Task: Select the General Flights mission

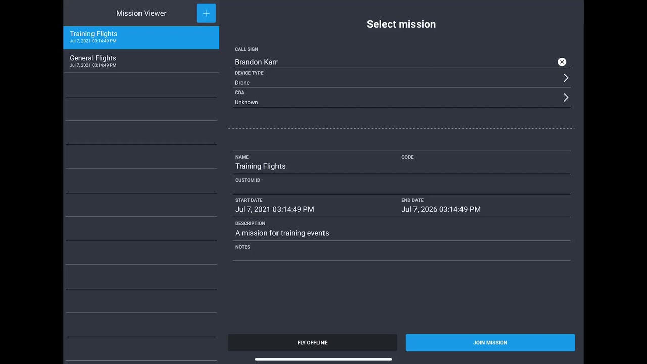Action: click(141, 61)
